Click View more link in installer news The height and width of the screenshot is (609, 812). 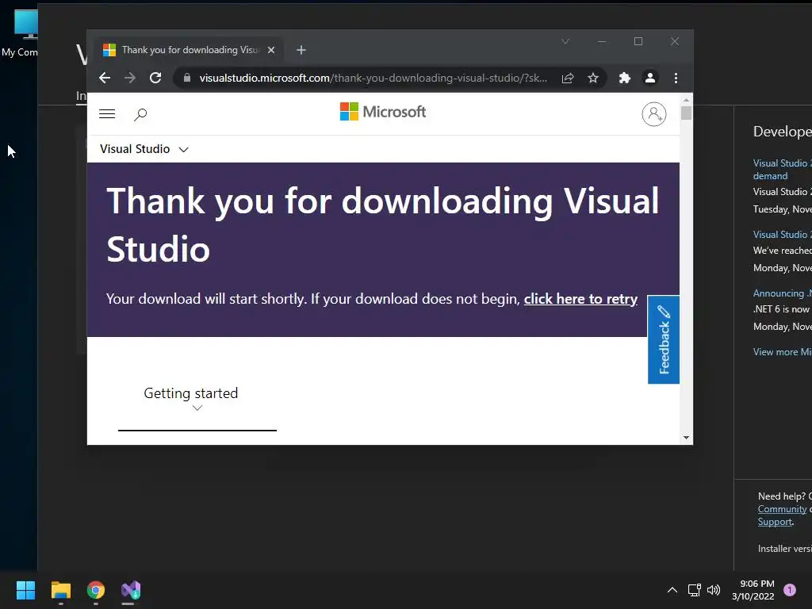(x=782, y=351)
